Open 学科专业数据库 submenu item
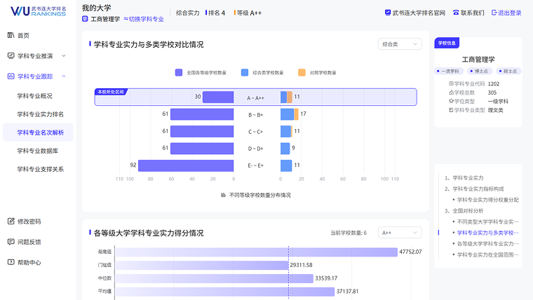 click(x=37, y=151)
